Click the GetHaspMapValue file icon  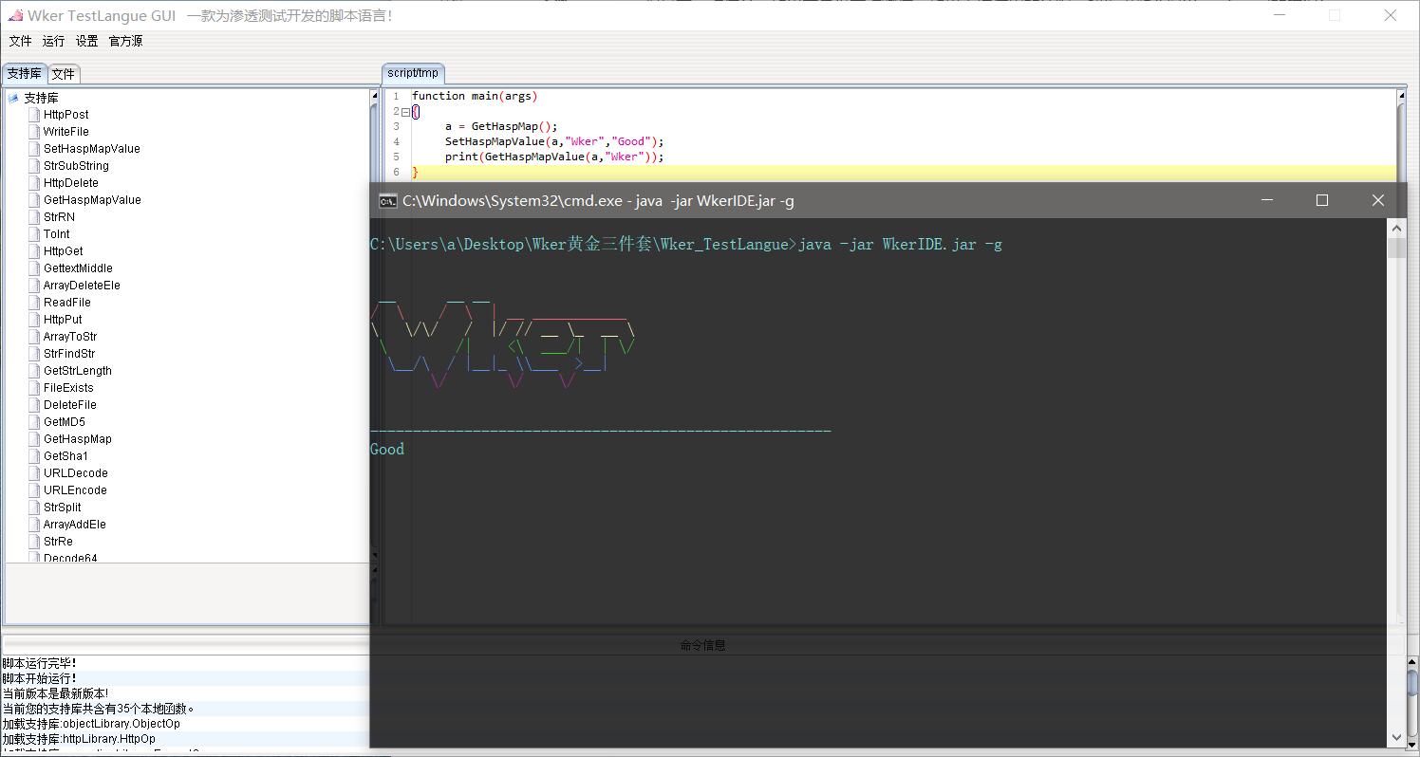[x=34, y=200]
